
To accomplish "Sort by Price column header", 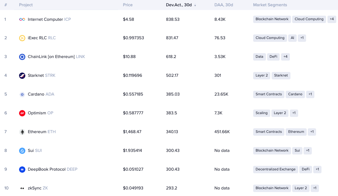I will click(x=128, y=5).
